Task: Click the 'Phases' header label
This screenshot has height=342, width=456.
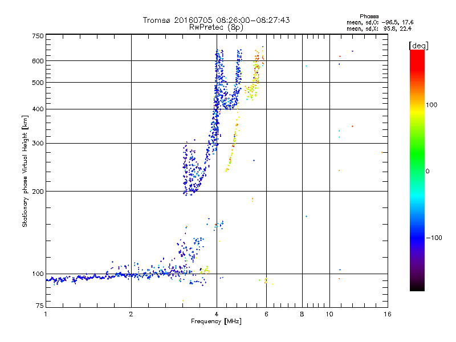Action: pos(369,17)
